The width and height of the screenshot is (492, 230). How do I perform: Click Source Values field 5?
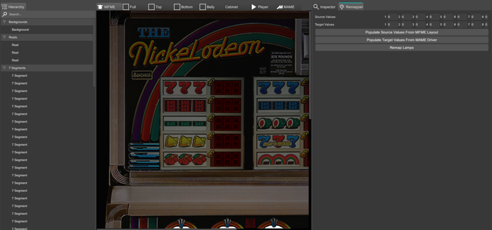click(448, 17)
